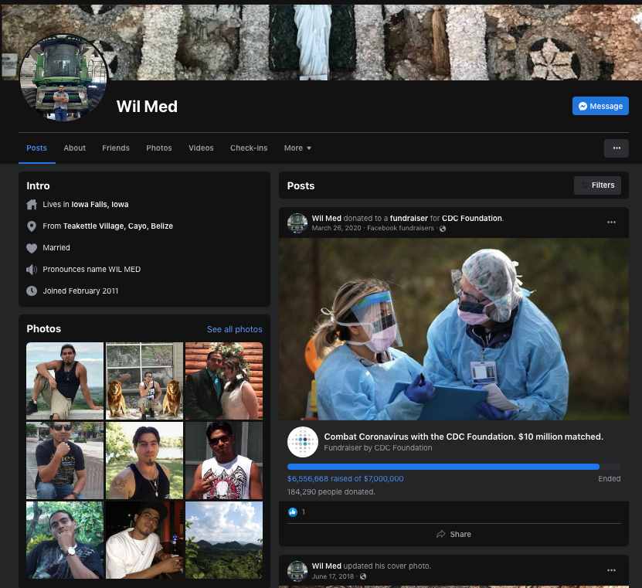Open the green hills landscape photo

click(x=224, y=540)
